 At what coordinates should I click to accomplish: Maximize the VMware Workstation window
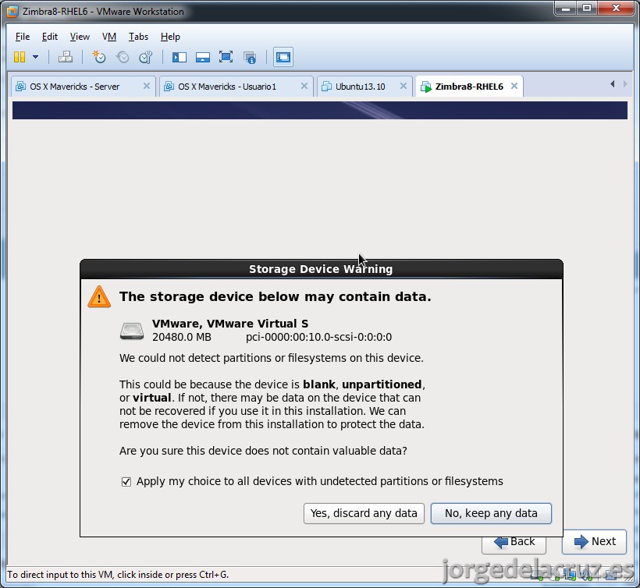(587, 9)
